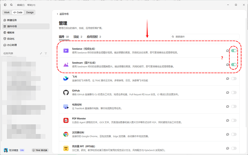Click the 高质量 PPT plugin icon
This screenshot has width=248, height=155.
click(x=66, y=148)
